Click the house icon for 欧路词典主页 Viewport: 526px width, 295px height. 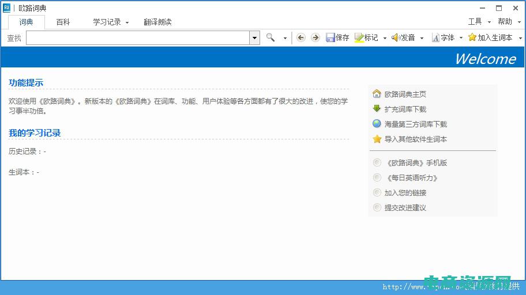(x=377, y=93)
